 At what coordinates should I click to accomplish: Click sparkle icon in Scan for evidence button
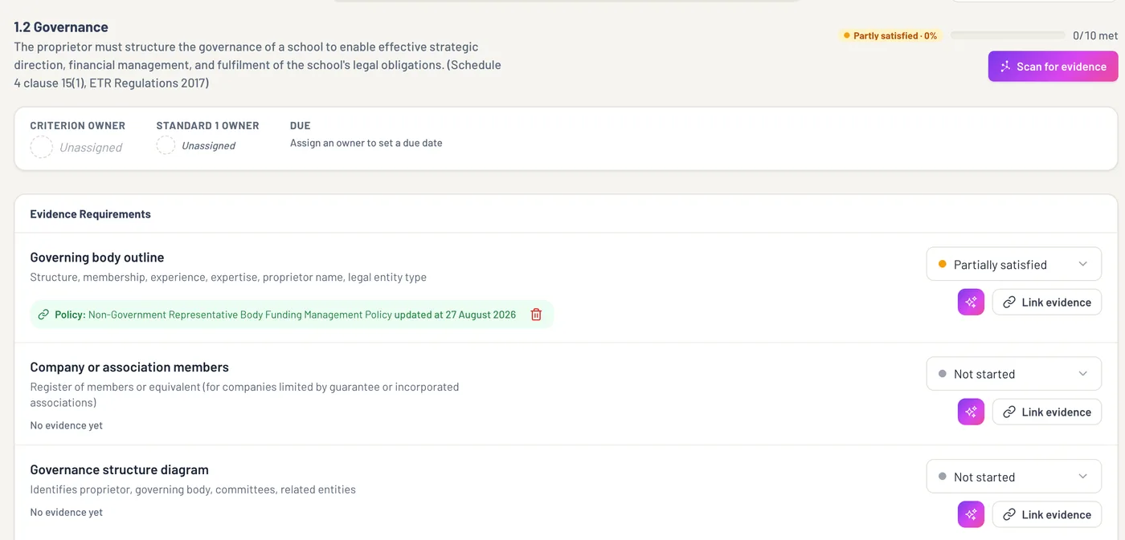point(1005,67)
